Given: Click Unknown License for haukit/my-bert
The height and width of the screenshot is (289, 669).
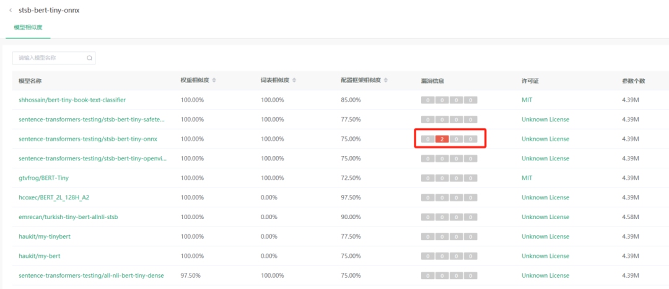Looking at the screenshot, I should coord(545,256).
